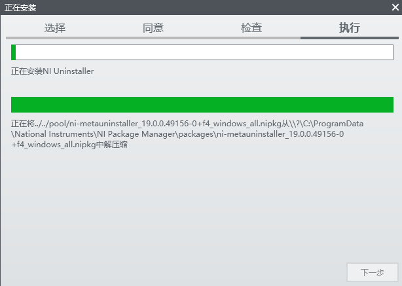This screenshot has width=402, height=286.
Task: Click the gray underline beneath 选择 tab
Action: point(55,38)
